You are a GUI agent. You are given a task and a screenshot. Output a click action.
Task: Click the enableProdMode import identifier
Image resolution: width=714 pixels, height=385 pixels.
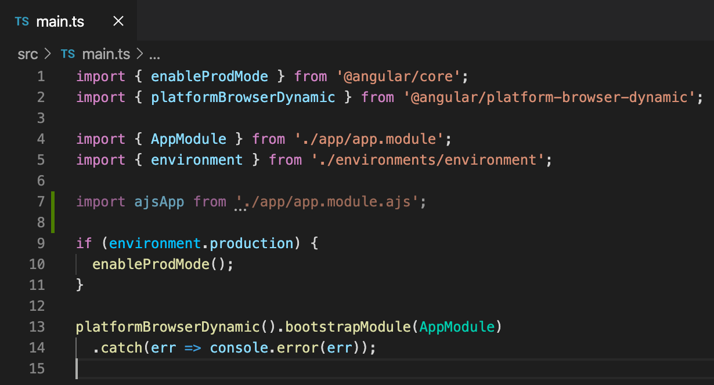coord(210,77)
